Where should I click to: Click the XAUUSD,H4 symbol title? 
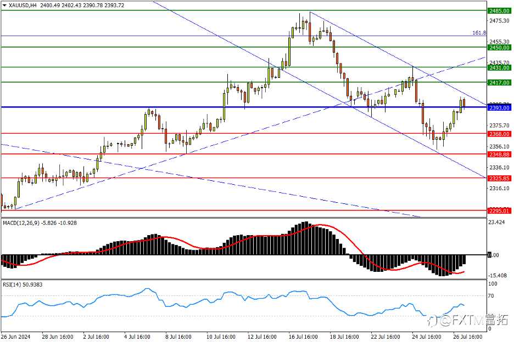(23, 5)
